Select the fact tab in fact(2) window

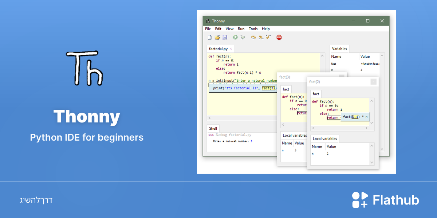pos(316,94)
